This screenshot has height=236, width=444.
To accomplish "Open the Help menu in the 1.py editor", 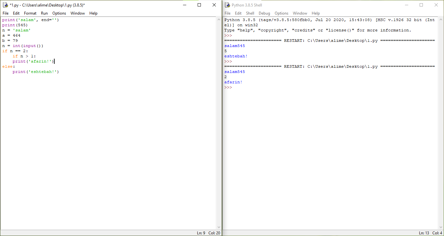I will point(93,13).
